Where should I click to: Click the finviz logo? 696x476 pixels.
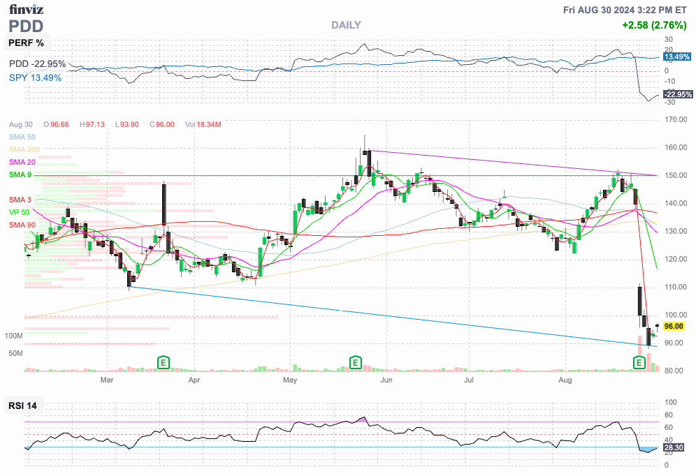coord(26,9)
